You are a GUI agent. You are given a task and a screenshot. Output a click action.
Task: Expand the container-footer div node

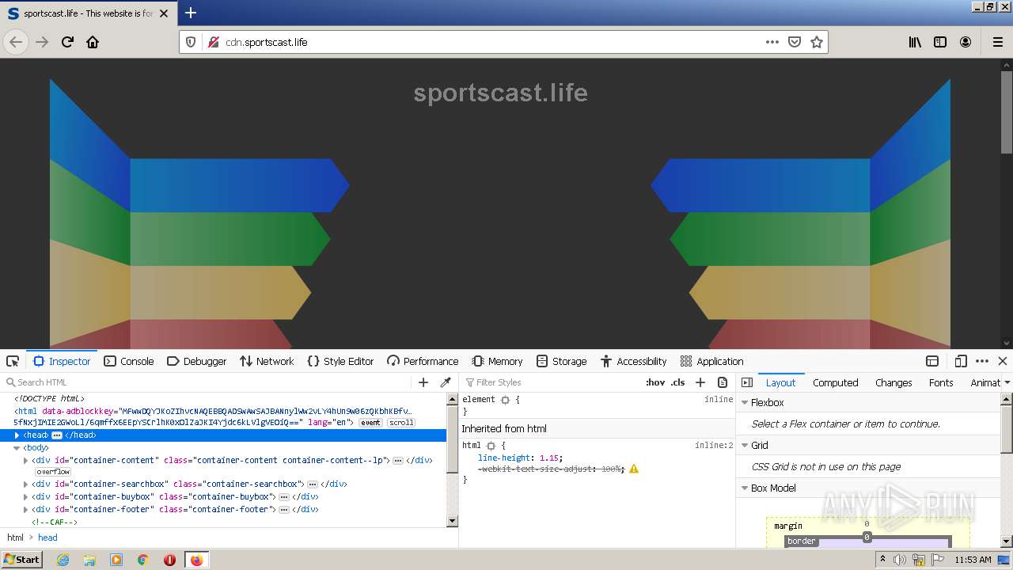[26, 509]
